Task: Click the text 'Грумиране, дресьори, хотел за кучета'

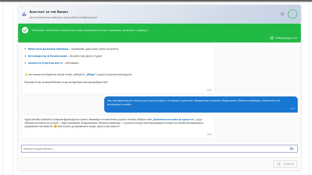Action: 95,49
